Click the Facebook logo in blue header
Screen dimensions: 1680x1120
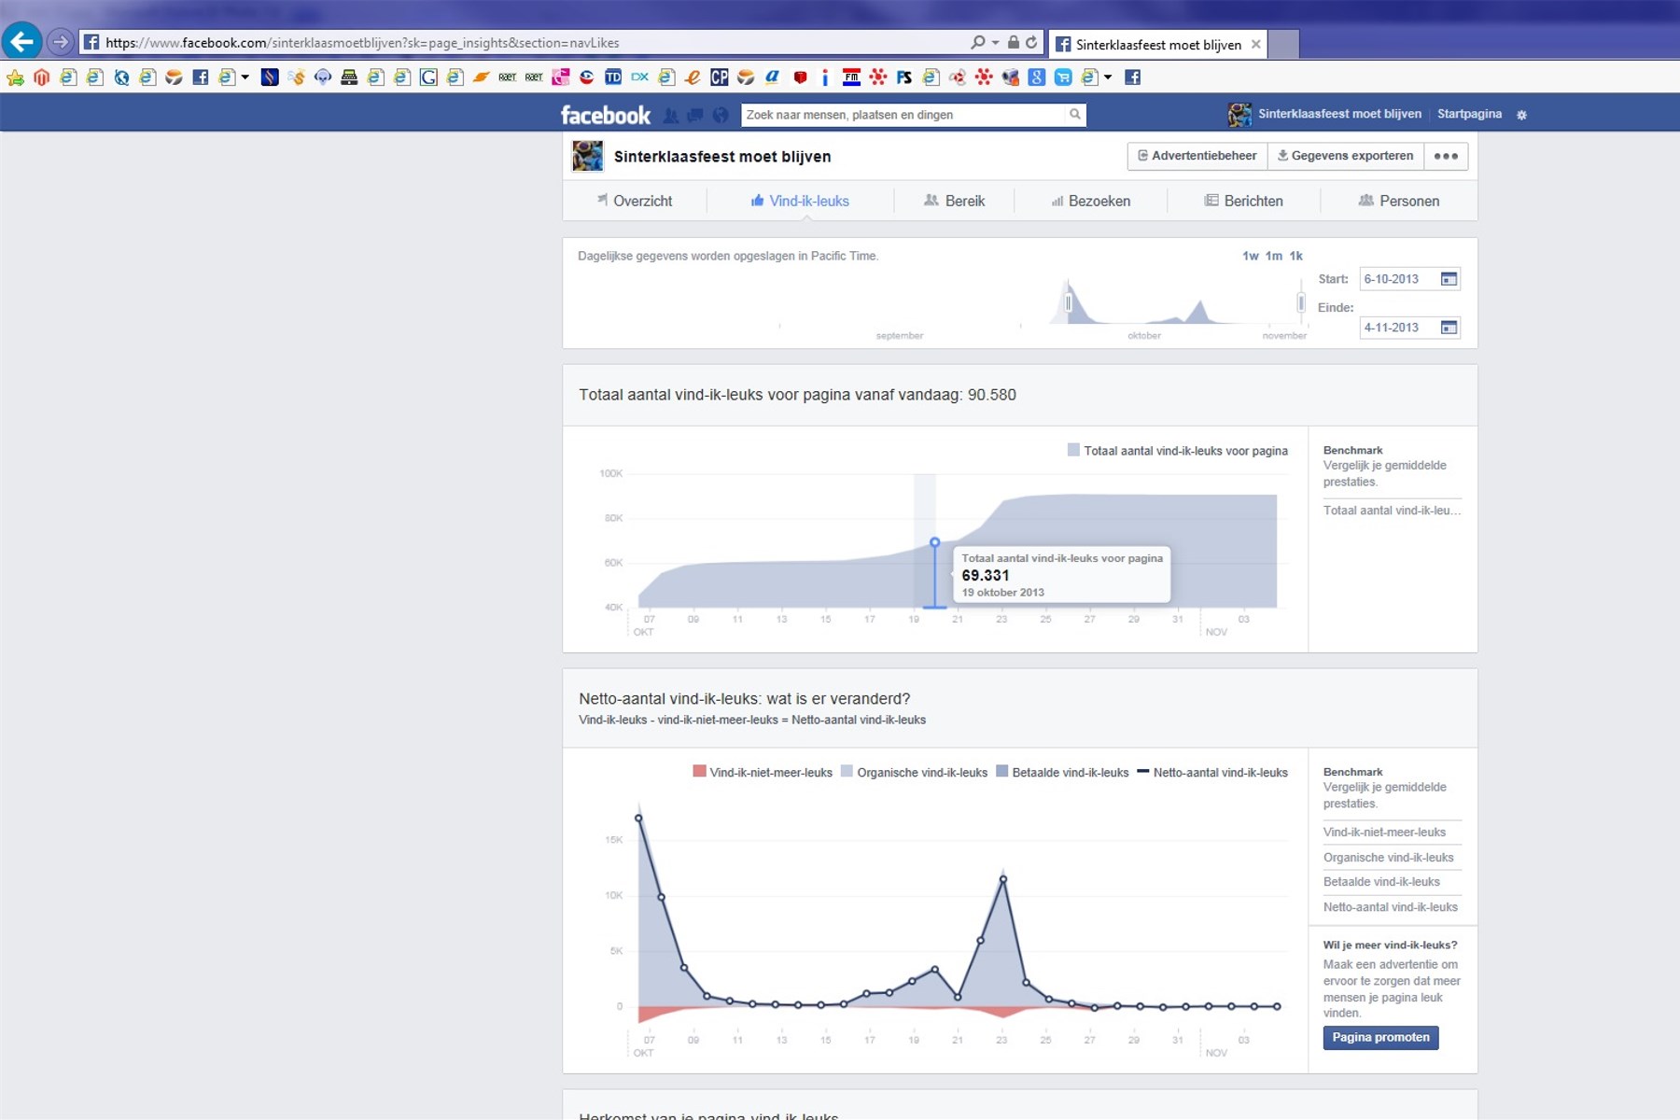tap(606, 115)
